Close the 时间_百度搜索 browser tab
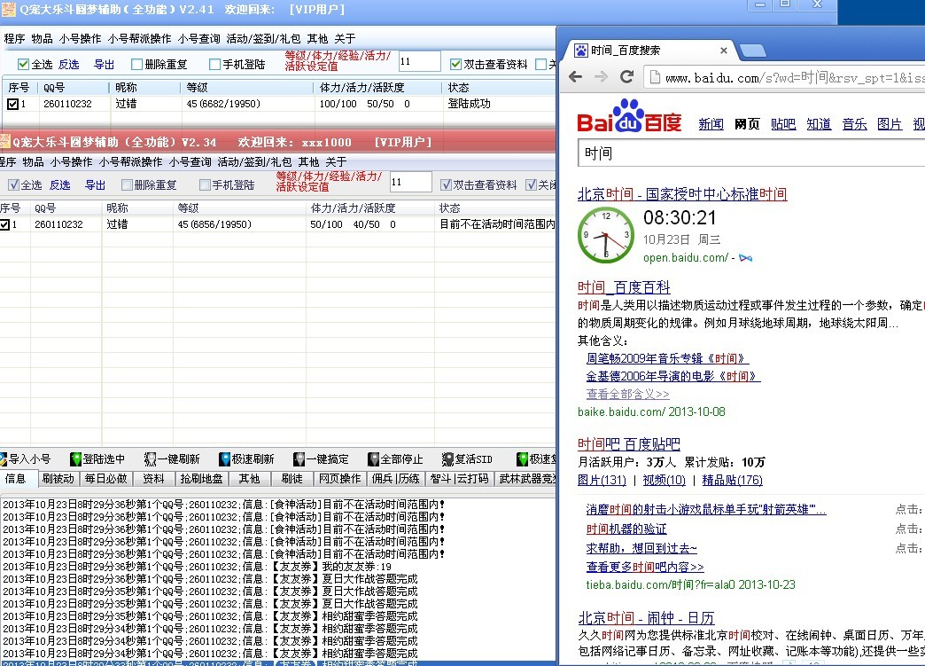This screenshot has height=666, width=925. (x=723, y=51)
